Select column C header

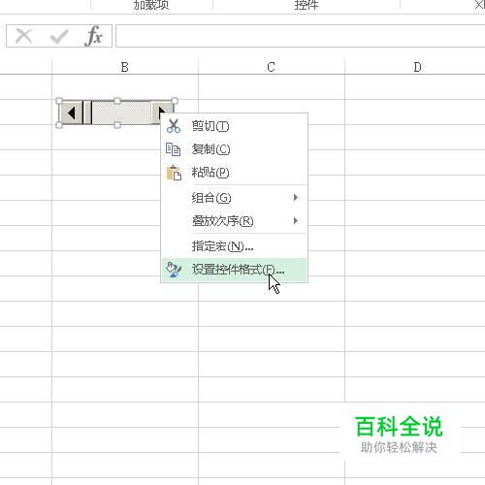[272, 67]
